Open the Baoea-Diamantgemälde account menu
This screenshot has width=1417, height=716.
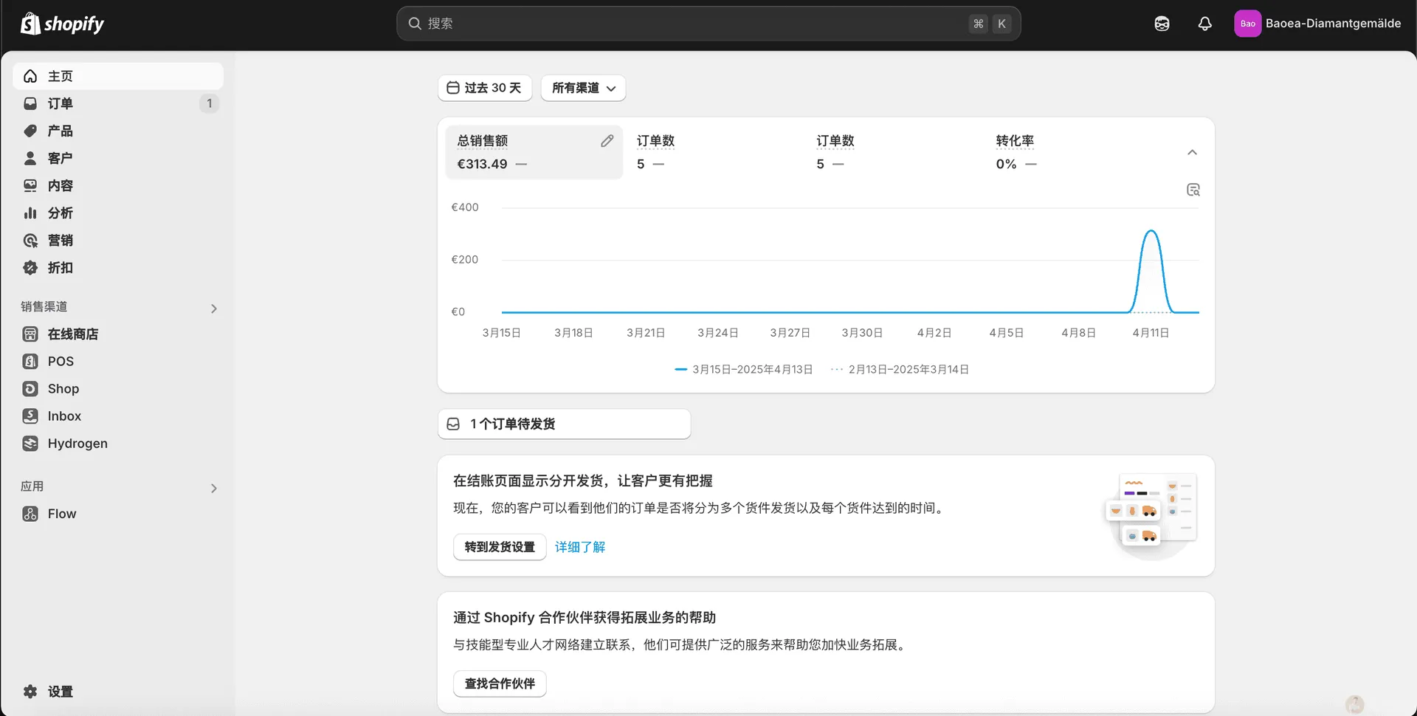pos(1317,24)
